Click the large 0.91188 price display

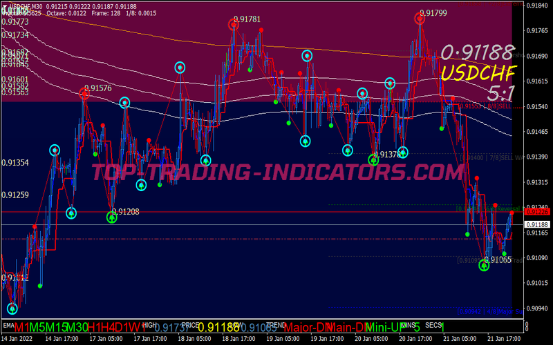coord(478,53)
